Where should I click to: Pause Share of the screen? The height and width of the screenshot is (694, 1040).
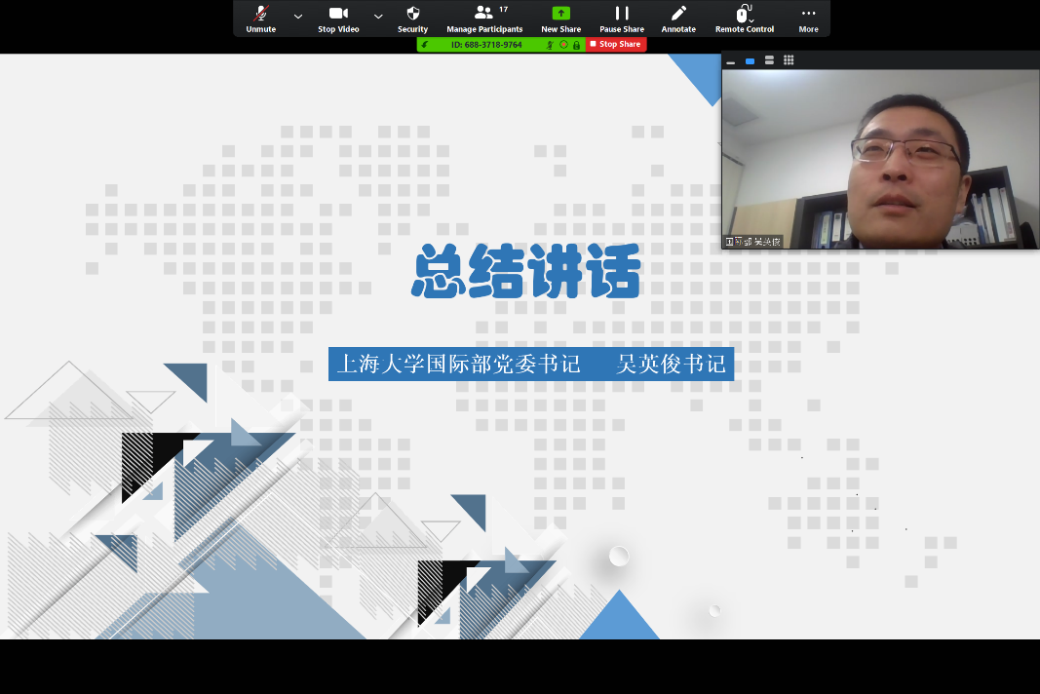pyautogui.click(x=621, y=18)
